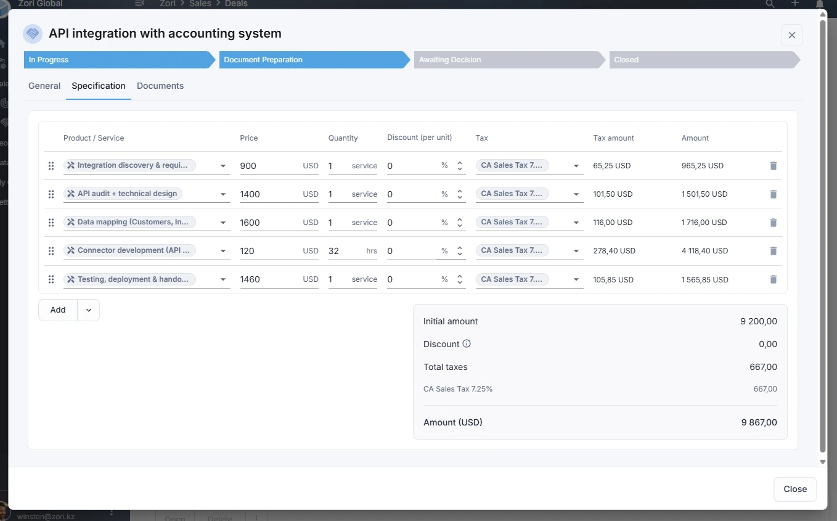837x521 pixels.
Task: Click discount unit stepper in Data mapping row
Action: coord(460,223)
